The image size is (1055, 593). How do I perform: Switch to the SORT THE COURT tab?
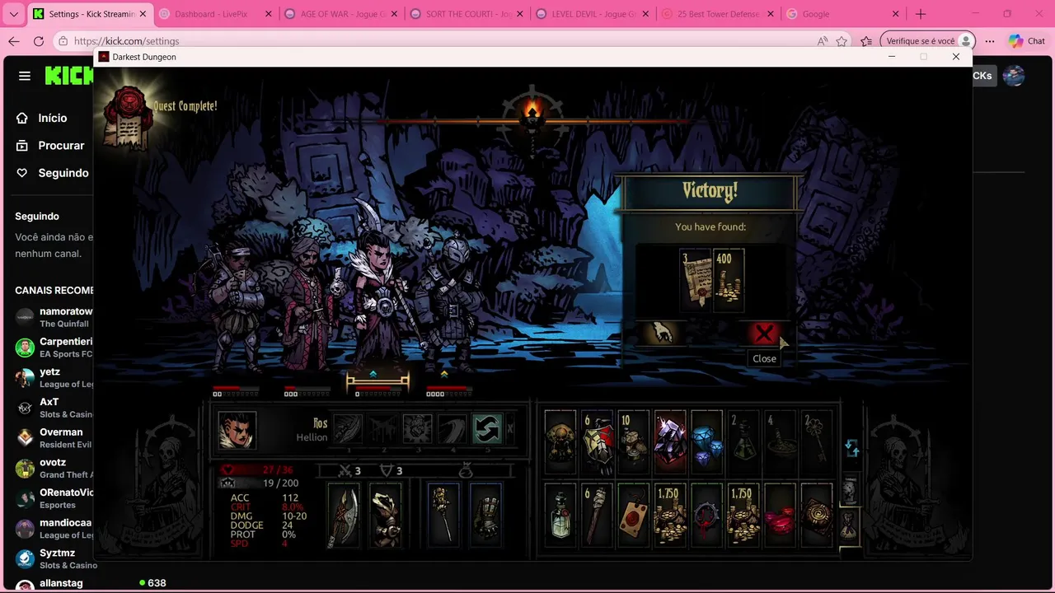[x=467, y=14]
